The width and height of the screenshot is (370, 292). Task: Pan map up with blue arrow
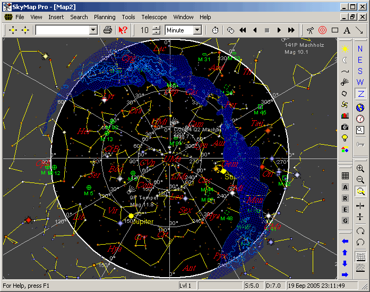coord(345,253)
